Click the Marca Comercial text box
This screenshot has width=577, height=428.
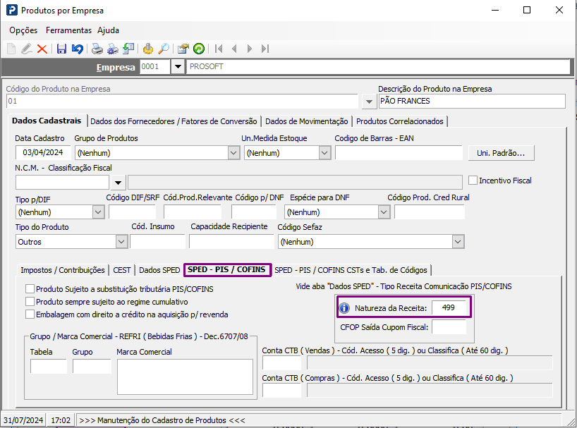coord(185,377)
